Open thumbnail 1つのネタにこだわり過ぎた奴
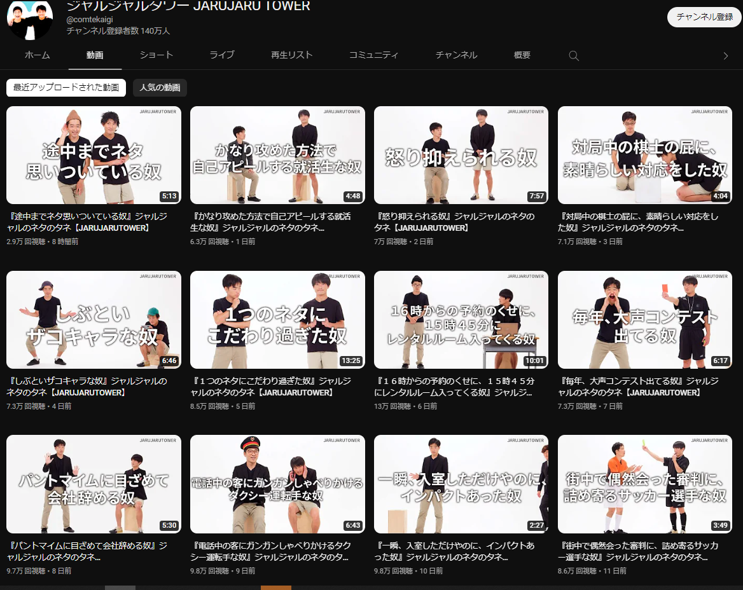The width and height of the screenshot is (743, 590). coord(277,320)
